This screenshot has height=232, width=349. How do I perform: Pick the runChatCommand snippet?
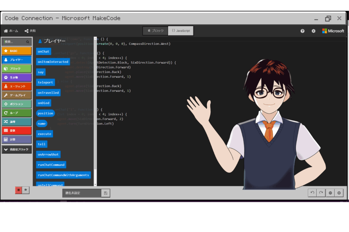point(51,165)
